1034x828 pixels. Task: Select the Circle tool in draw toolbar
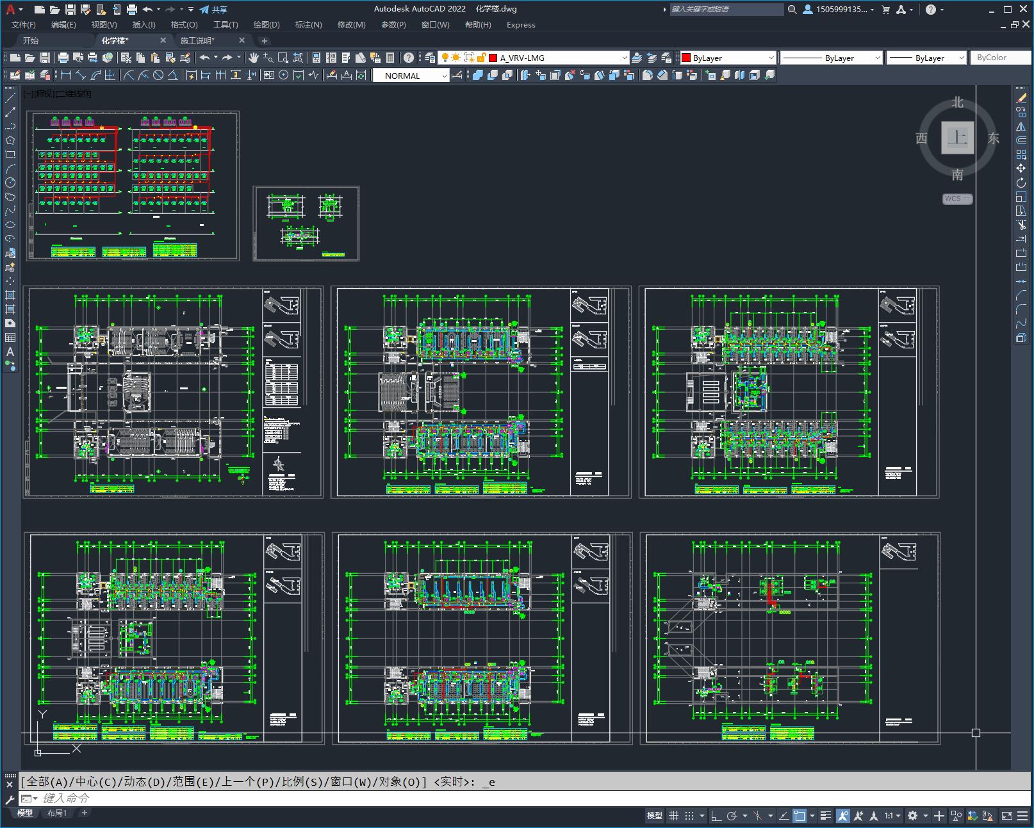pyautogui.click(x=10, y=183)
